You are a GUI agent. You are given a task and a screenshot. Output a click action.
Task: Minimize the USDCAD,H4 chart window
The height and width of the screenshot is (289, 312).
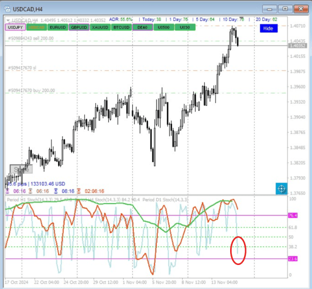tap(270, 9)
